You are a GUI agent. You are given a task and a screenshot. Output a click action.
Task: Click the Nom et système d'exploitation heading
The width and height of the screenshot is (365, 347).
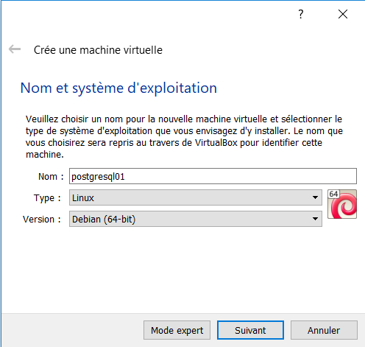click(x=118, y=88)
